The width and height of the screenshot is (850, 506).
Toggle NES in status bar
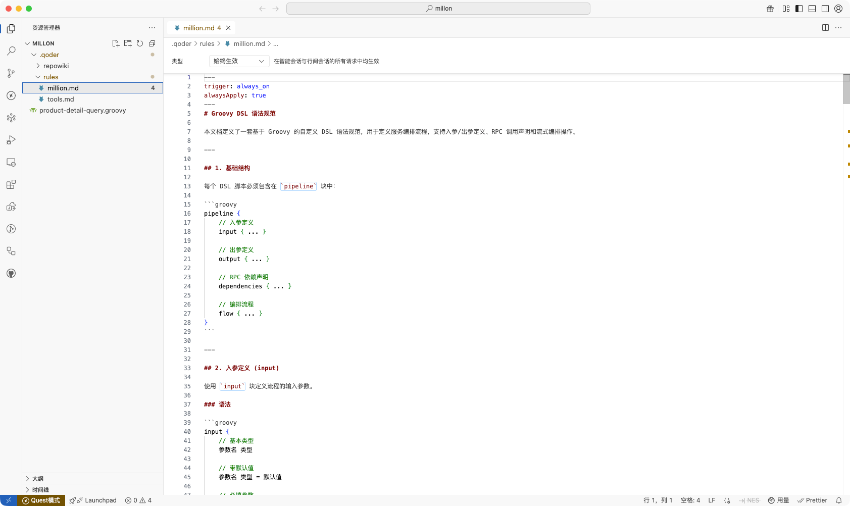tap(749, 500)
